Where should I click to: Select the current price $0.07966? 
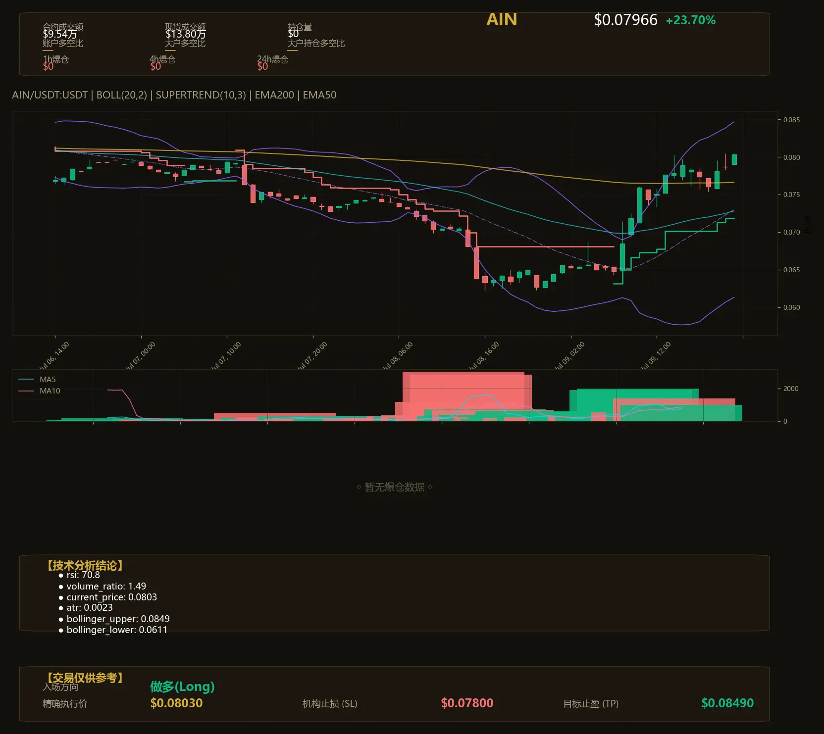(x=625, y=20)
